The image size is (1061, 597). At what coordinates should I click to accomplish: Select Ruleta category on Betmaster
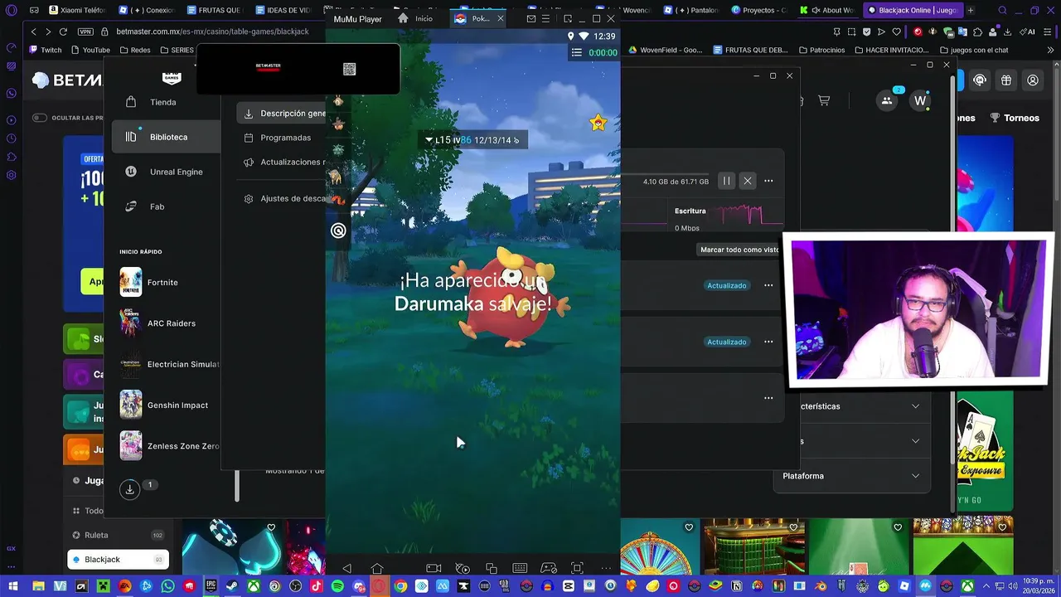pos(118,535)
